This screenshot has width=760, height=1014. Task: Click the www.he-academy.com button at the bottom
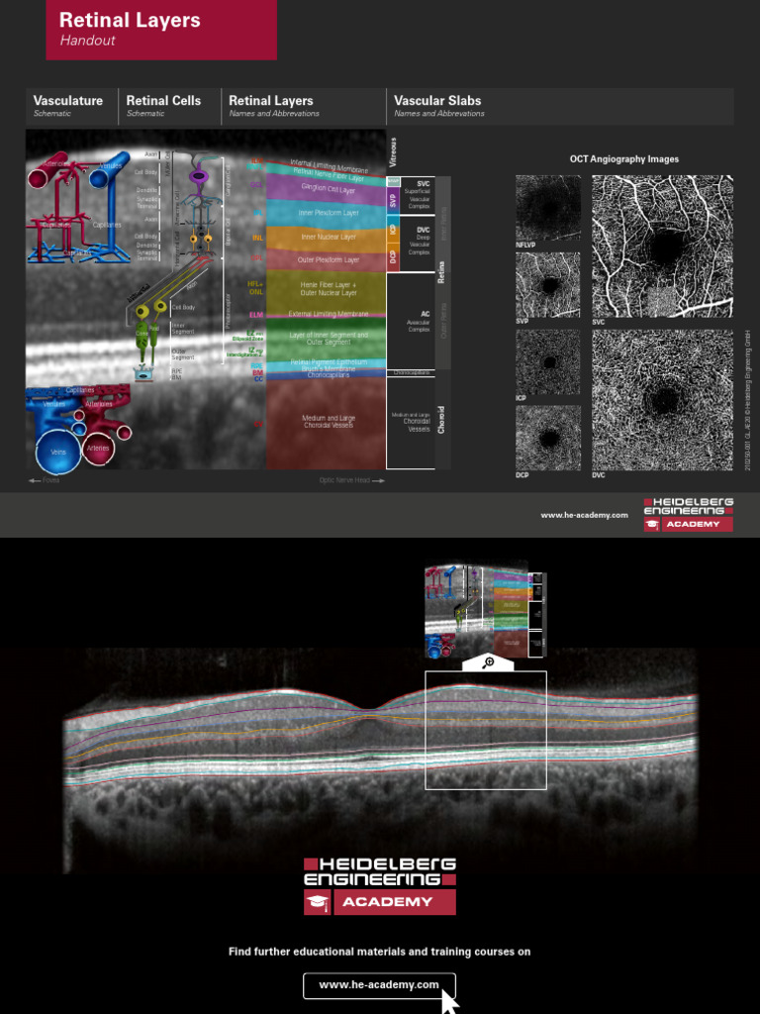(379, 985)
